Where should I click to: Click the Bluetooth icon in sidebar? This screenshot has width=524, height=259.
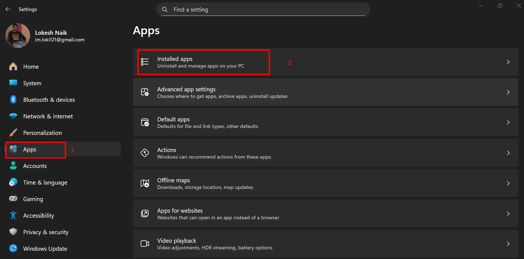pyautogui.click(x=13, y=100)
